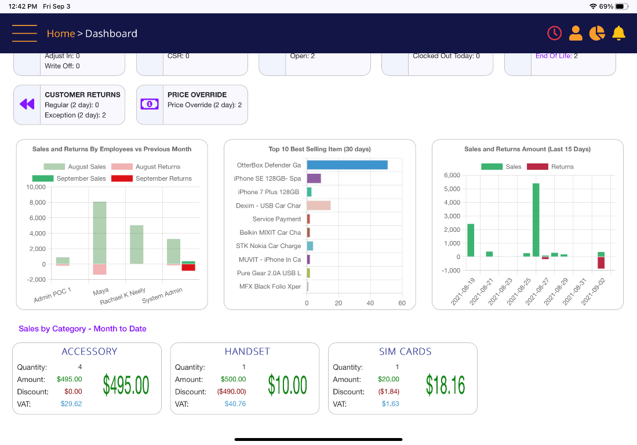This screenshot has width=637, height=445.
Task: Toggle August Returns legend swatch
Action: point(122,166)
